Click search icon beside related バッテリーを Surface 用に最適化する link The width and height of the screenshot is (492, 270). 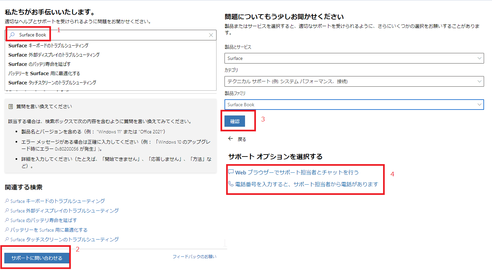pos(7,230)
